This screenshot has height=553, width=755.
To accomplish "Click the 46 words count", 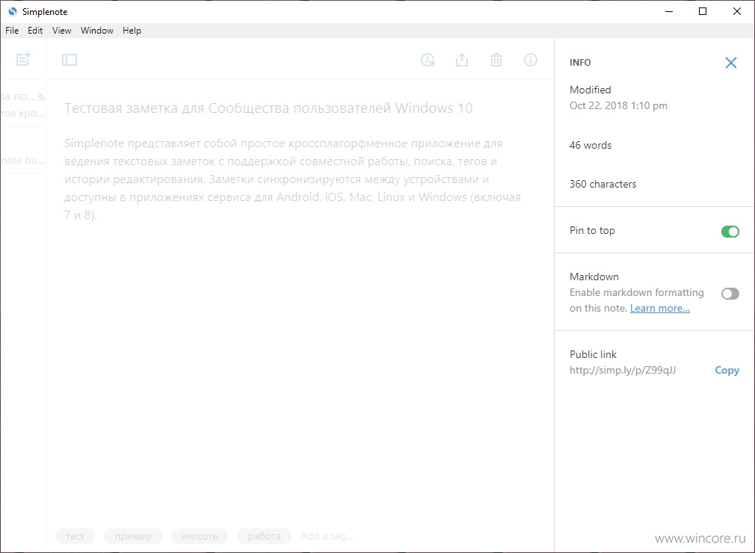I will (x=591, y=145).
